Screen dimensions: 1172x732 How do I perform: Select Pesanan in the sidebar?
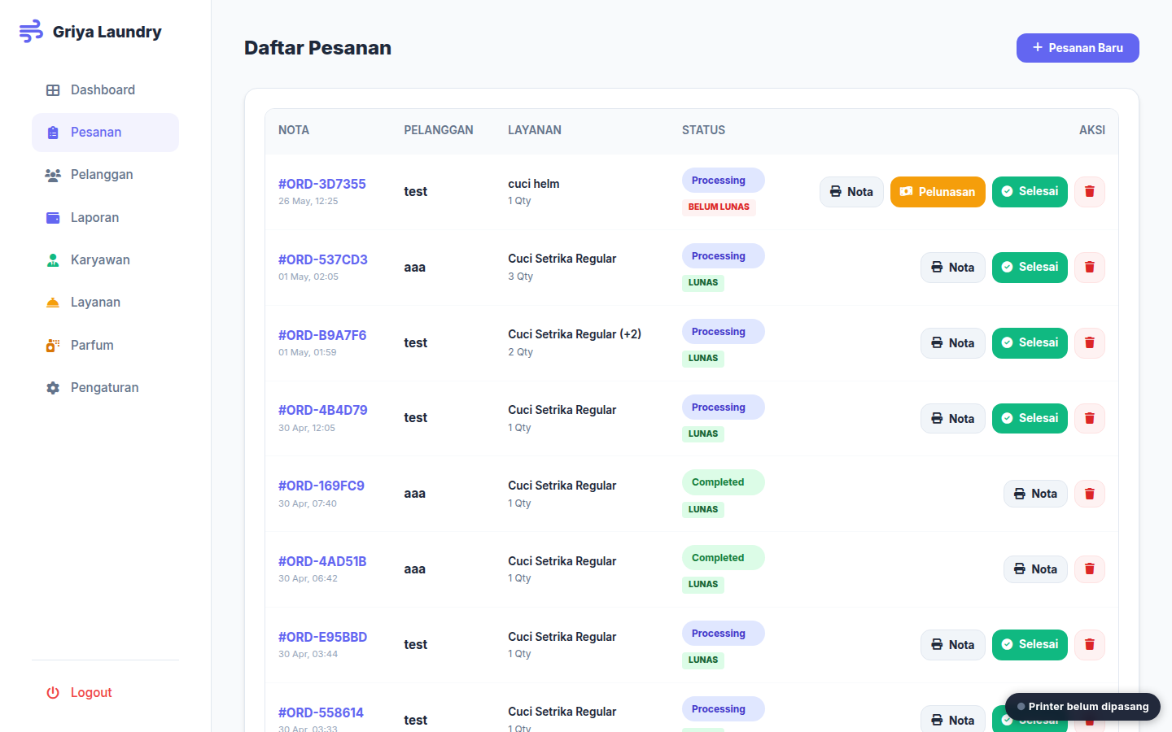[x=105, y=133]
